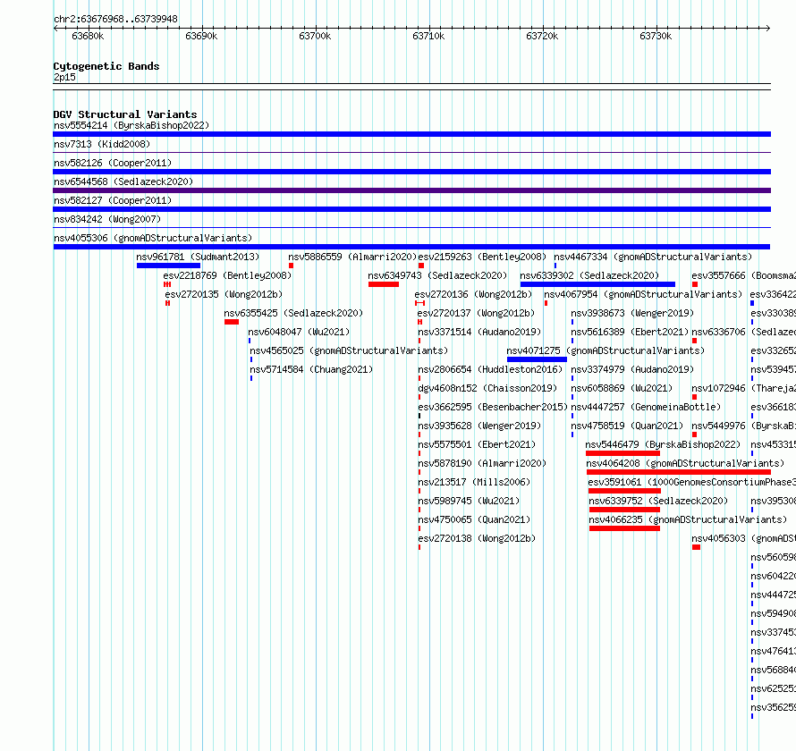Open nsv3374979 (Audano2019) label

632,369
